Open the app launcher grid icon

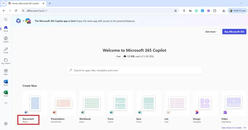[x=6, y=19]
